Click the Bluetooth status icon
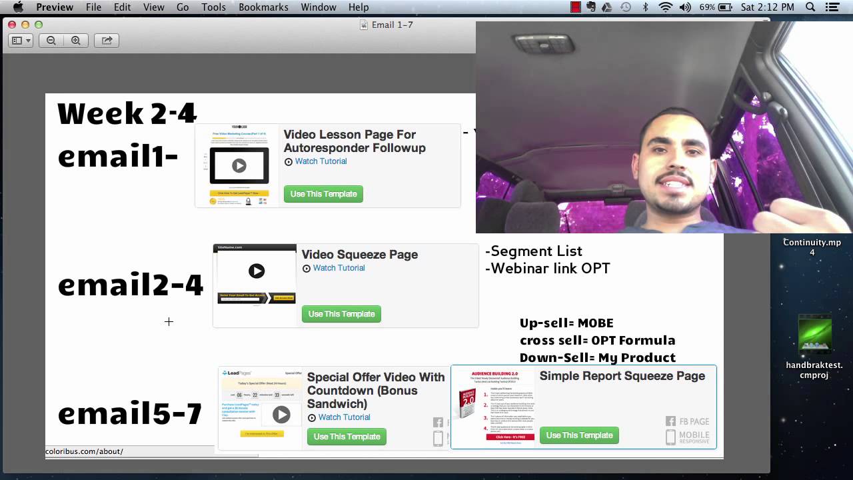Viewport: 853px width, 480px height. click(x=645, y=7)
